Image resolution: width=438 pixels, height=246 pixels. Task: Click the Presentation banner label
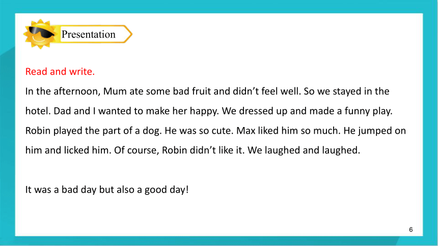(x=88, y=34)
